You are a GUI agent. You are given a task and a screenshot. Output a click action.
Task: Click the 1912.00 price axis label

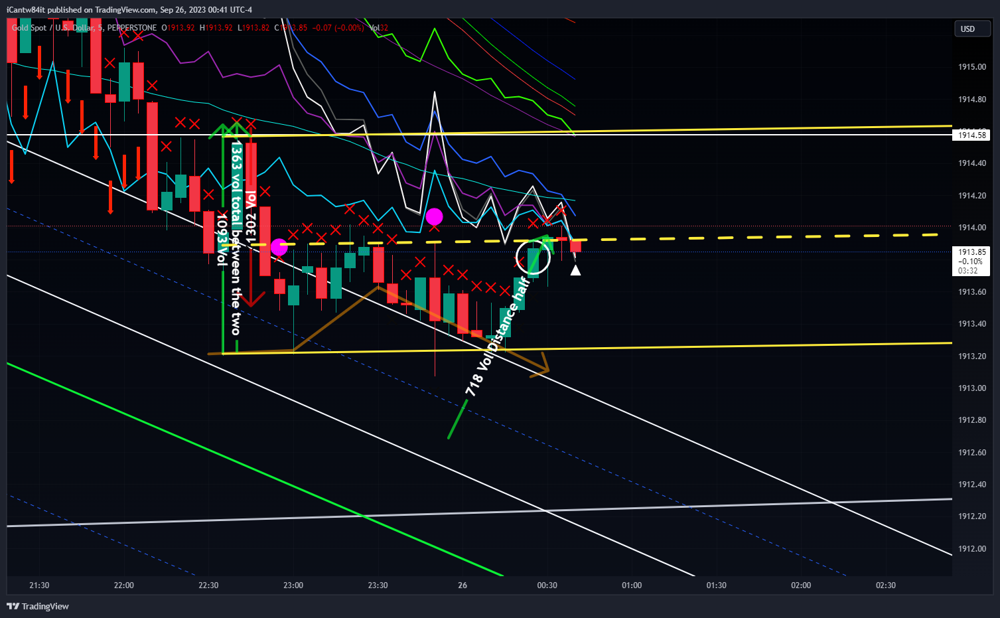click(x=971, y=549)
